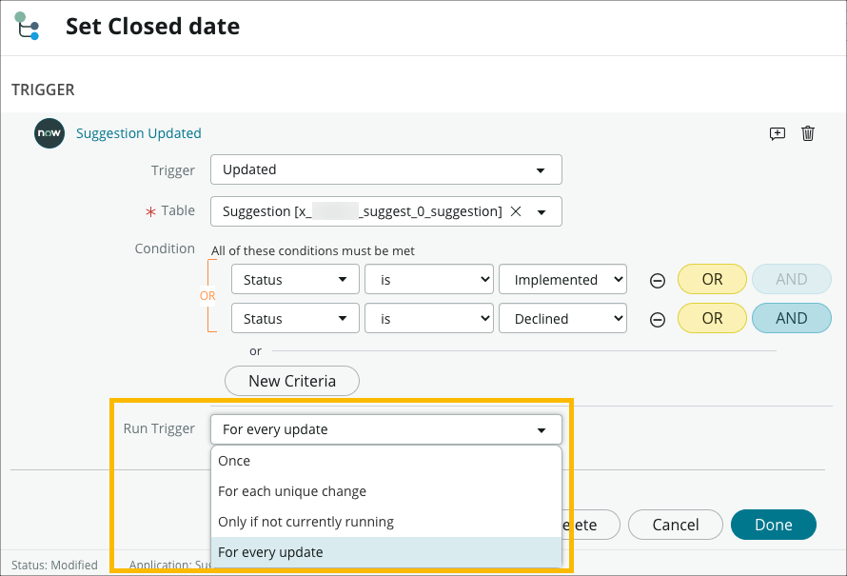Image resolution: width=847 pixels, height=576 pixels.
Task: Toggle OR on the second condition row
Action: [712, 318]
